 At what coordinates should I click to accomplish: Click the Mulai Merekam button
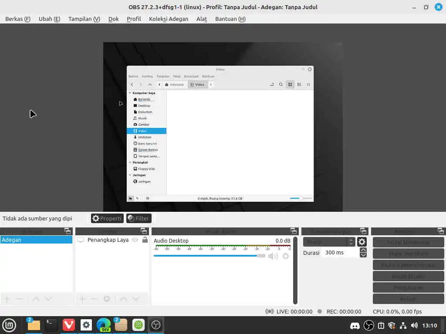tap(409, 254)
